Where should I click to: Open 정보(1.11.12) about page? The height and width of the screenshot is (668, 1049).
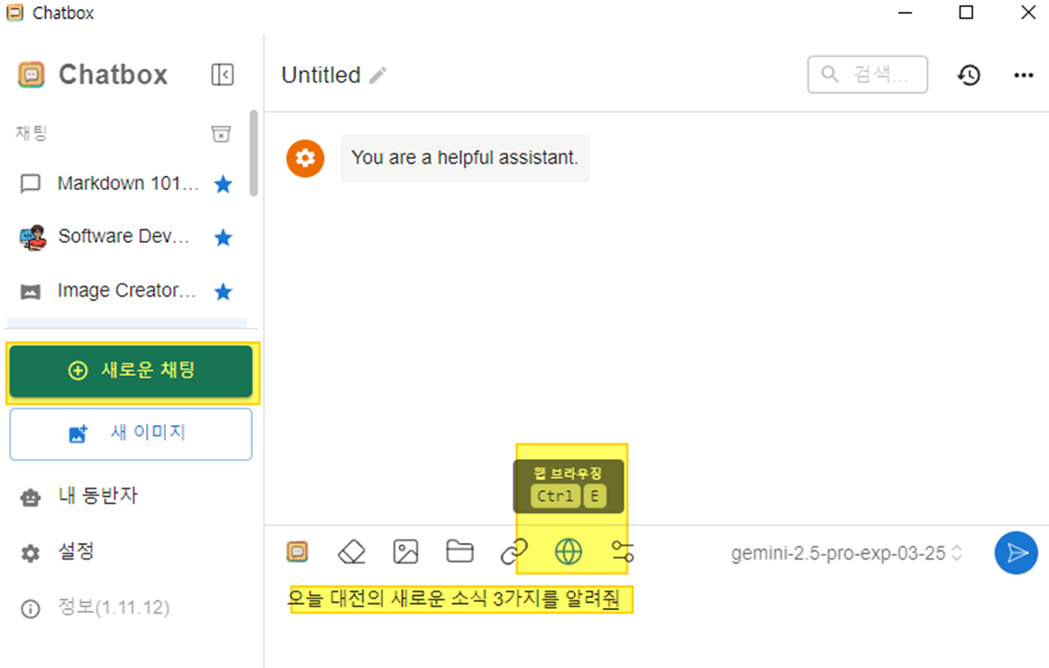coord(95,608)
